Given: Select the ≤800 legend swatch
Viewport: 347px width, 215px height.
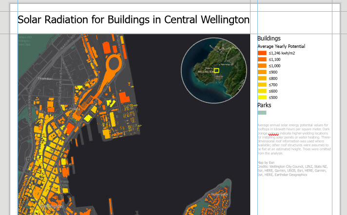Looking at the screenshot, I should tap(262, 78).
